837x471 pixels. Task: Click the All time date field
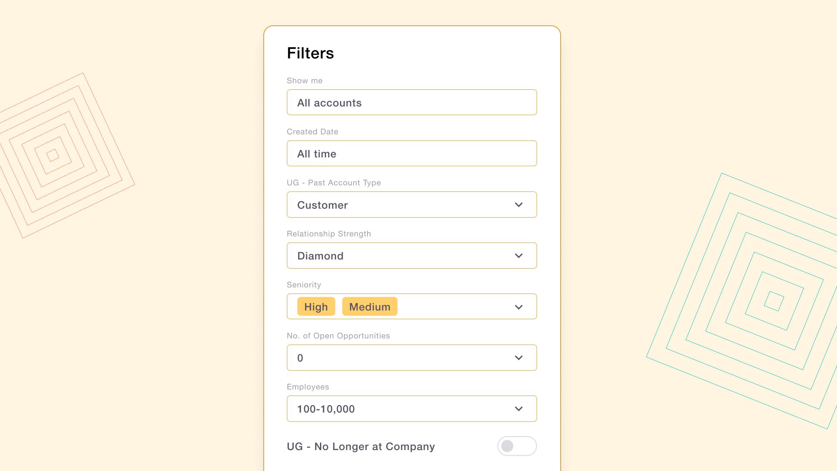412,154
